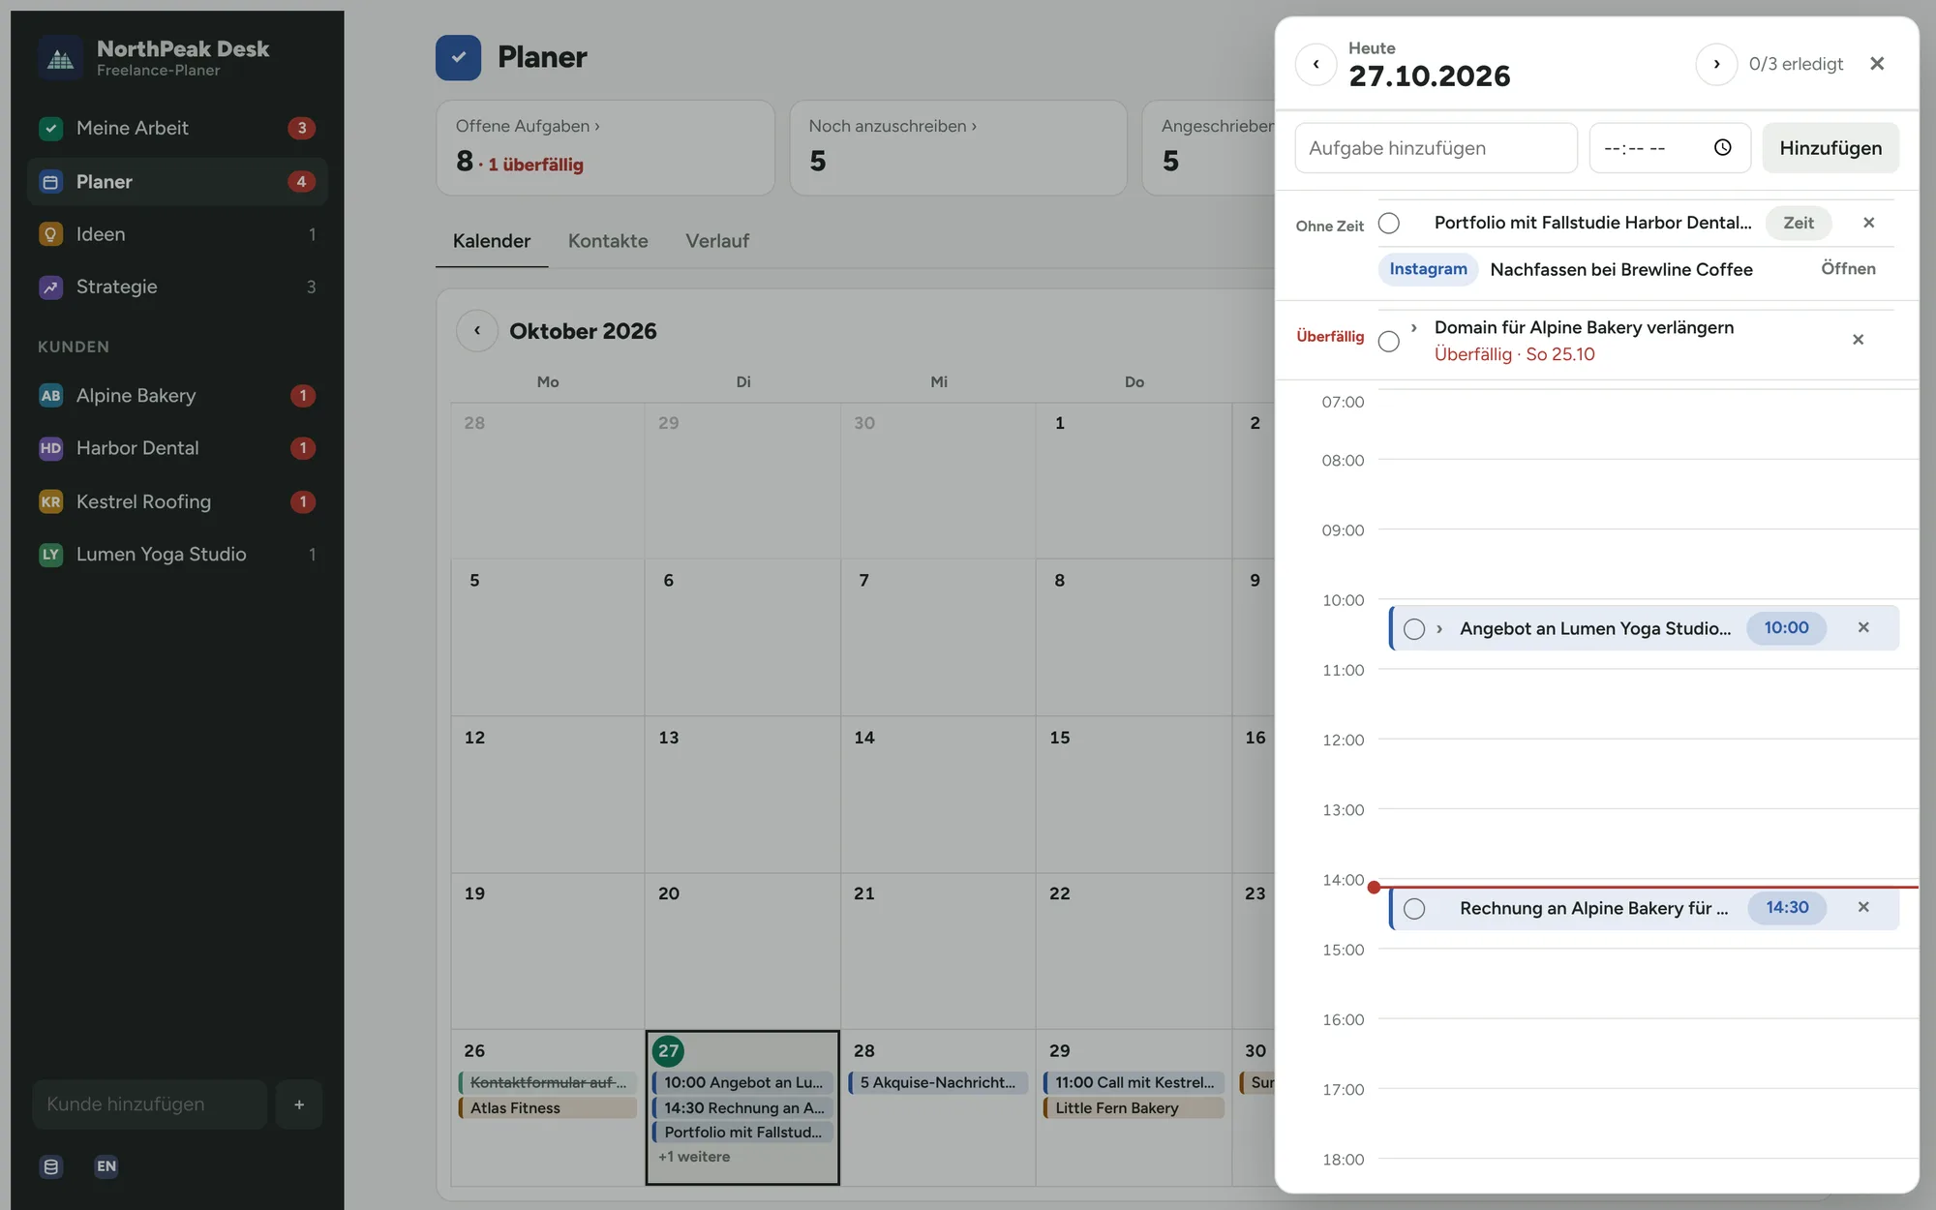Go to next day in day panel
The width and height of the screenshot is (1936, 1210).
pyautogui.click(x=1716, y=64)
